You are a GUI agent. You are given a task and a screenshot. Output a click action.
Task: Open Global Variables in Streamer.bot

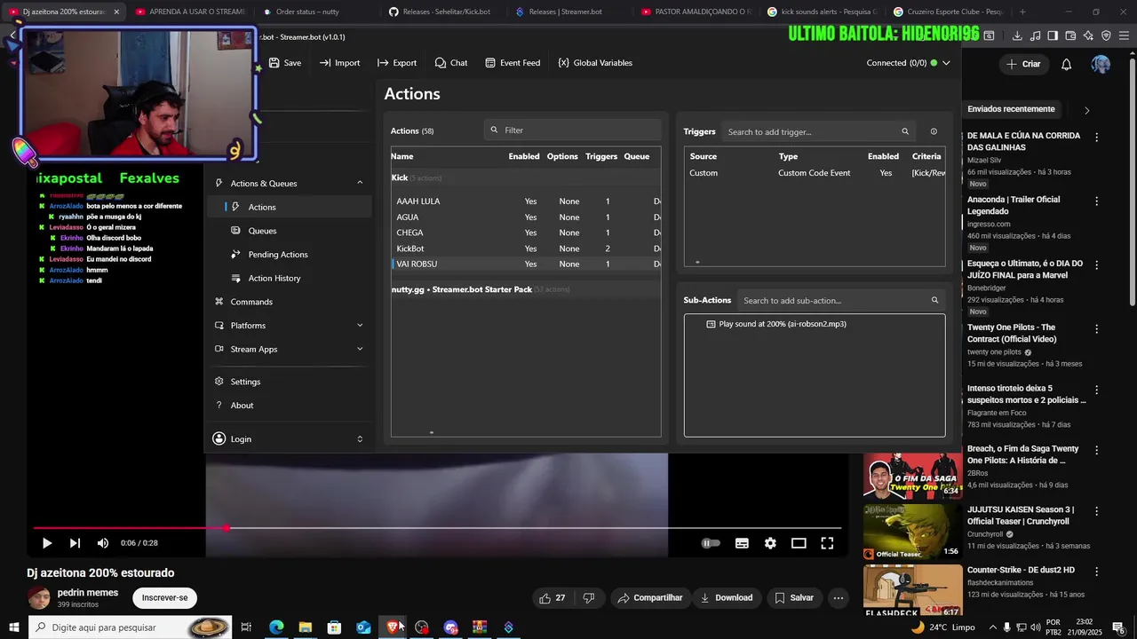[595, 63]
